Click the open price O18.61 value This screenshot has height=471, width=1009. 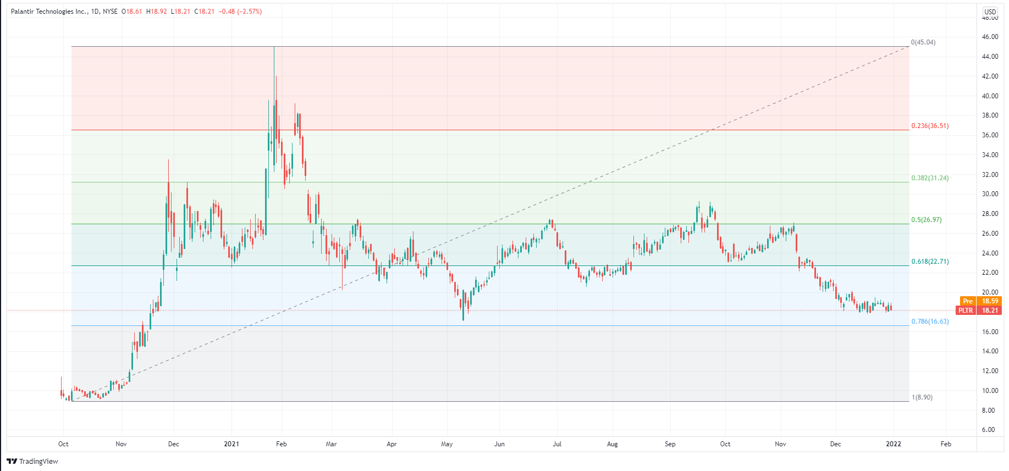pyautogui.click(x=132, y=12)
